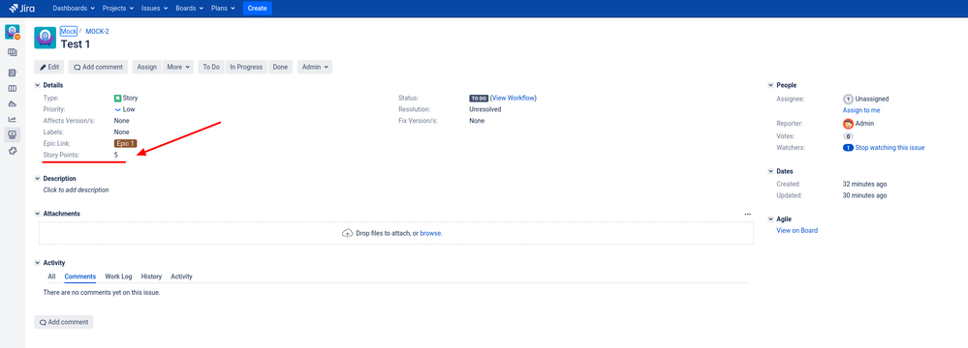Click the green Story type icon
968x348 pixels.
click(117, 98)
